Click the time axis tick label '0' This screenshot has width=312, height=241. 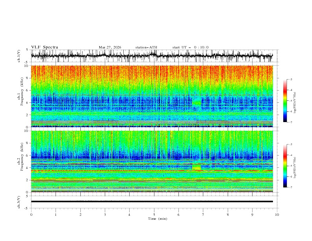click(x=31, y=215)
